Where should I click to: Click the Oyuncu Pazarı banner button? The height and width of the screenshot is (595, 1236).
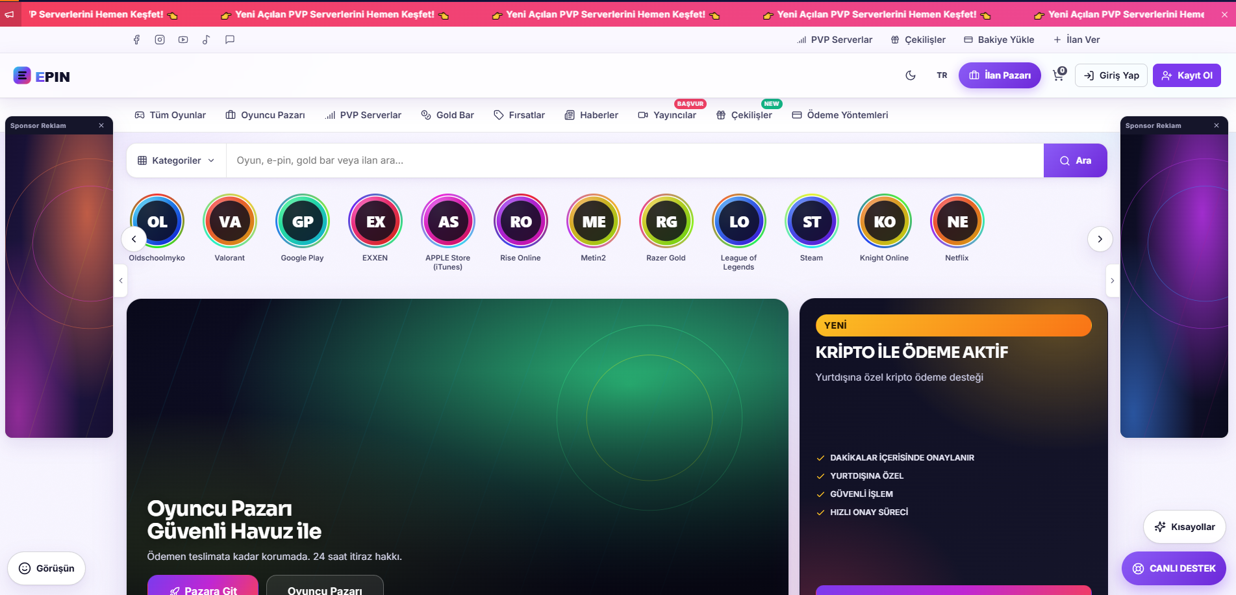(325, 587)
